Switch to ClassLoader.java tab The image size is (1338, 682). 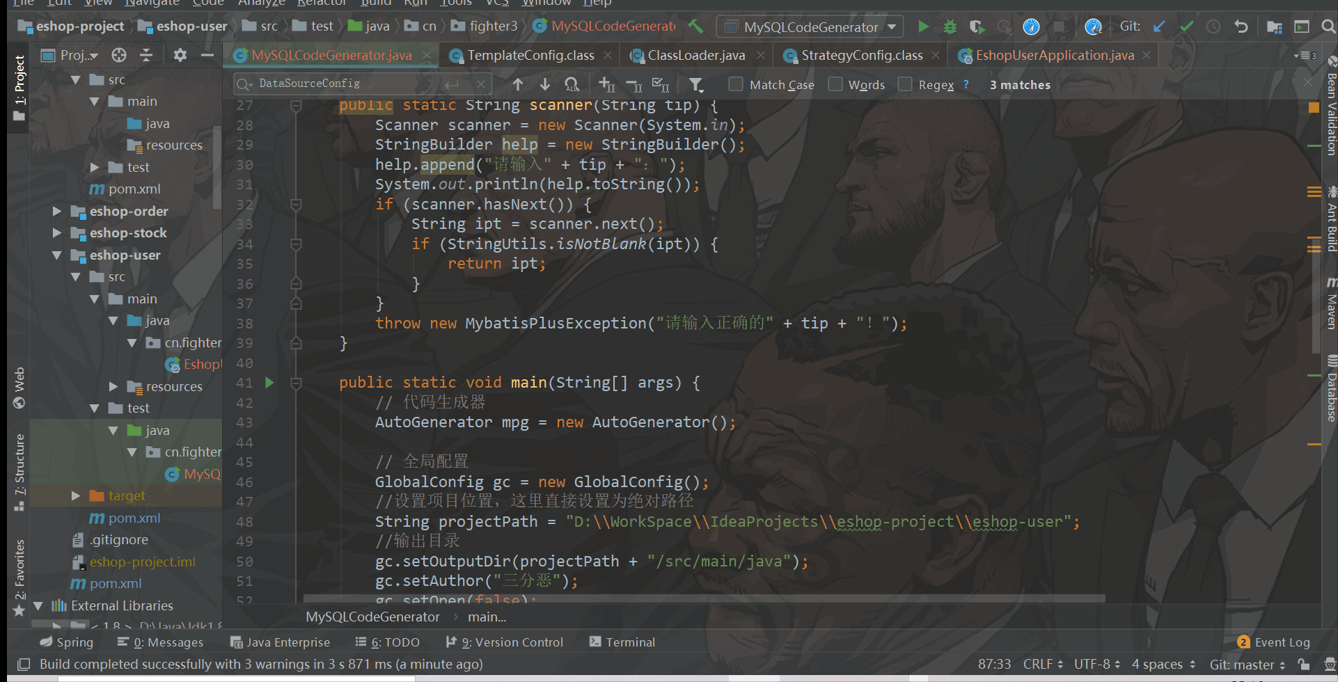696,55
